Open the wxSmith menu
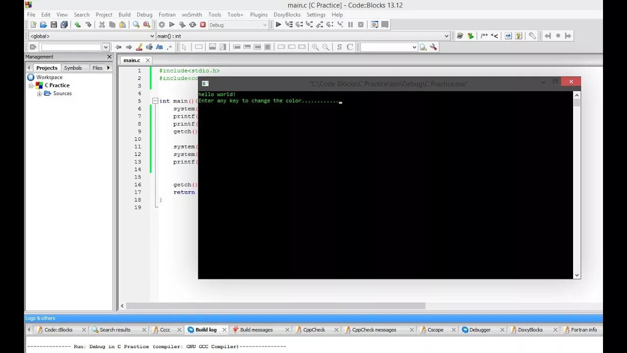The width and height of the screenshot is (627, 353). pyautogui.click(x=192, y=15)
